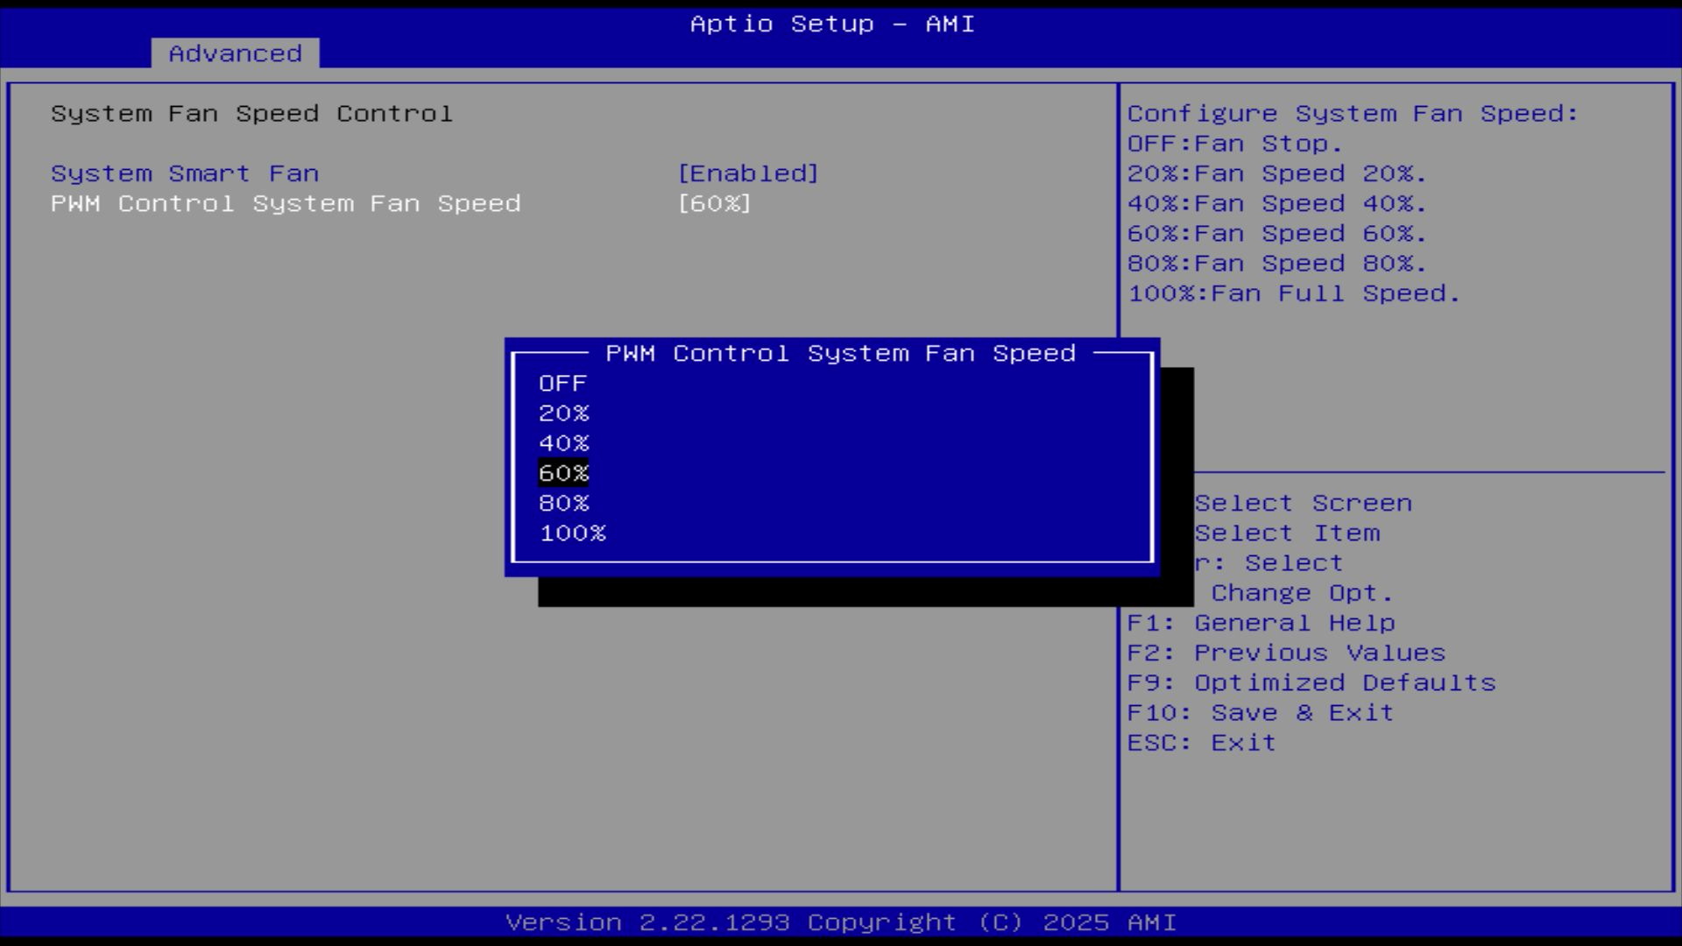The width and height of the screenshot is (1682, 946).
Task: Click Configure System Fan Speed help text
Action: [x=1352, y=114]
